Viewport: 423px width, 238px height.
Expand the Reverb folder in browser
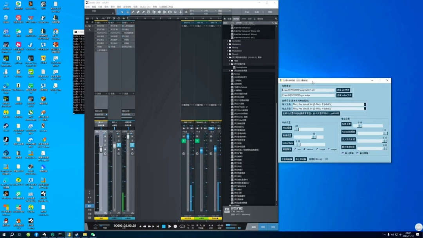coord(228,54)
